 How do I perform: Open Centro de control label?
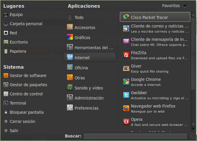click(26, 94)
